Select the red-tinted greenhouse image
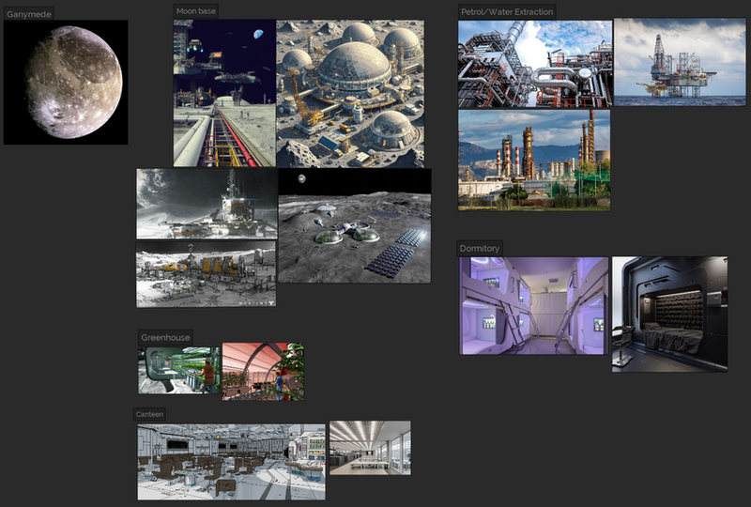 coord(263,372)
